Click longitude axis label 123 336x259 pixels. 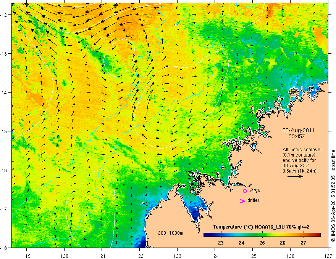pyautogui.click(x=177, y=256)
